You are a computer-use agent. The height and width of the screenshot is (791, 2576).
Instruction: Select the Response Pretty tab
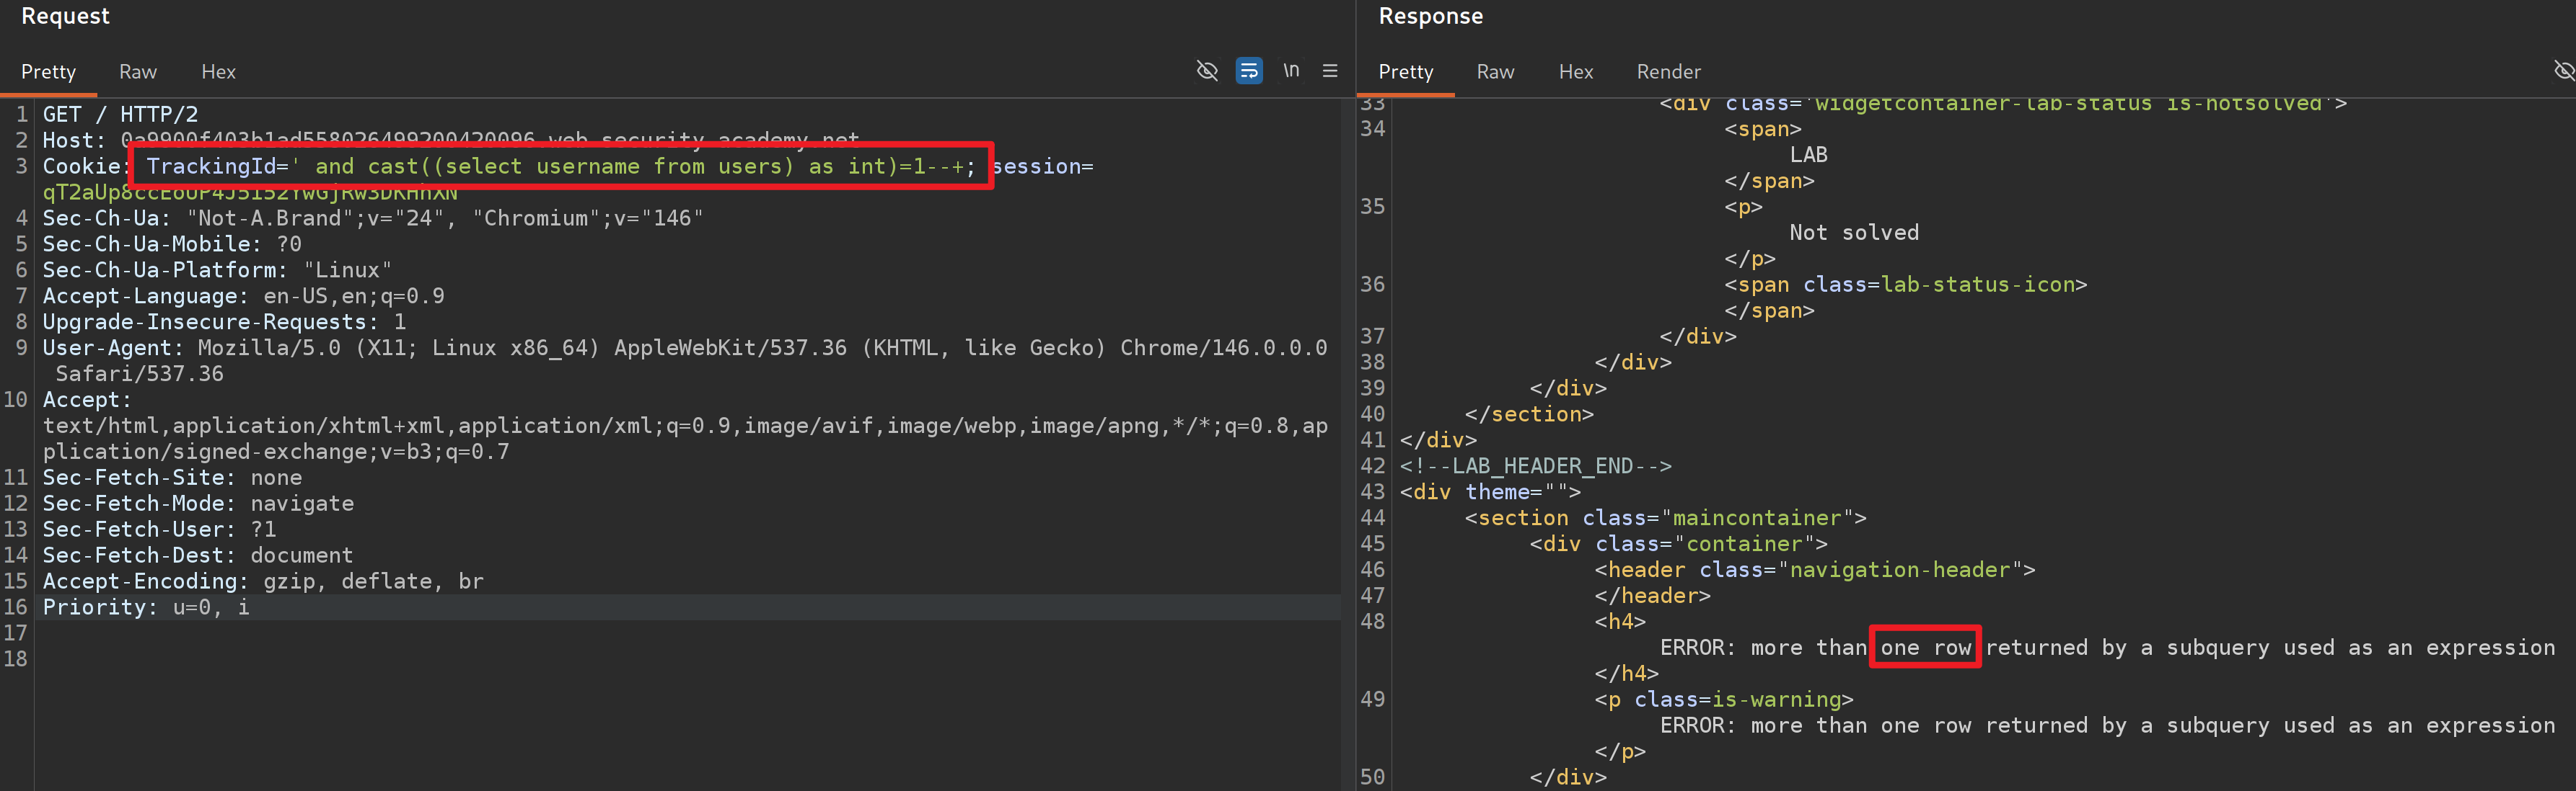[x=1405, y=72]
